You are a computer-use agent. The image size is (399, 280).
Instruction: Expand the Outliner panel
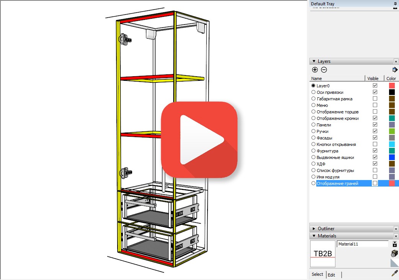pyautogui.click(x=314, y=229)
